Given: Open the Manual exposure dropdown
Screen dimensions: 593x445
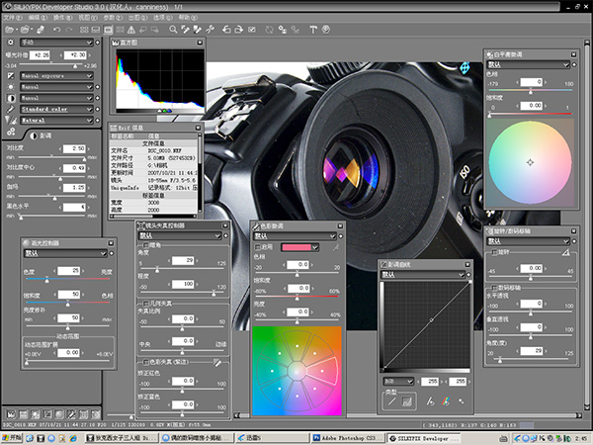Looking at the screenshot, I should [56, 76].
